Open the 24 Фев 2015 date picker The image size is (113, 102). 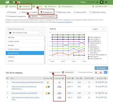pos(68,72)
